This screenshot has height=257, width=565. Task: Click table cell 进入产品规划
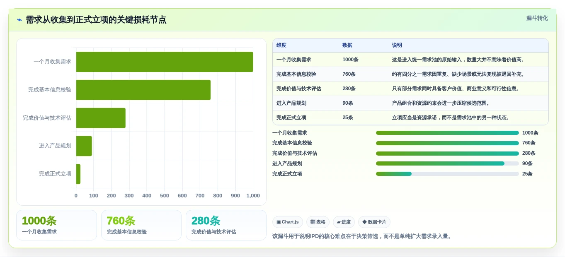pos(291,103)
